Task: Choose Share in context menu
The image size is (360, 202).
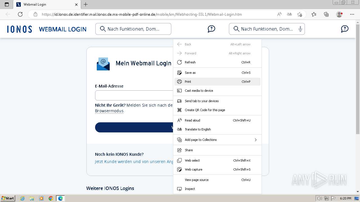Action: [217, 150]
